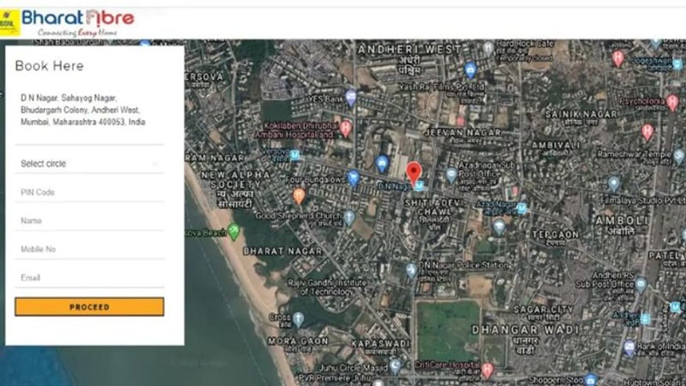Screen dimensions: 686x386
Task: Open the Andheri RS Sub Post Office marker
Action: [641, 284]
